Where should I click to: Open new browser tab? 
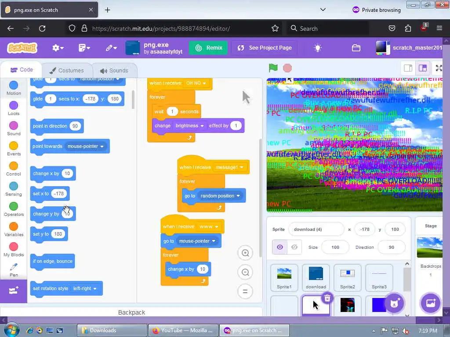pyautogui.click(x=107, y=10)
